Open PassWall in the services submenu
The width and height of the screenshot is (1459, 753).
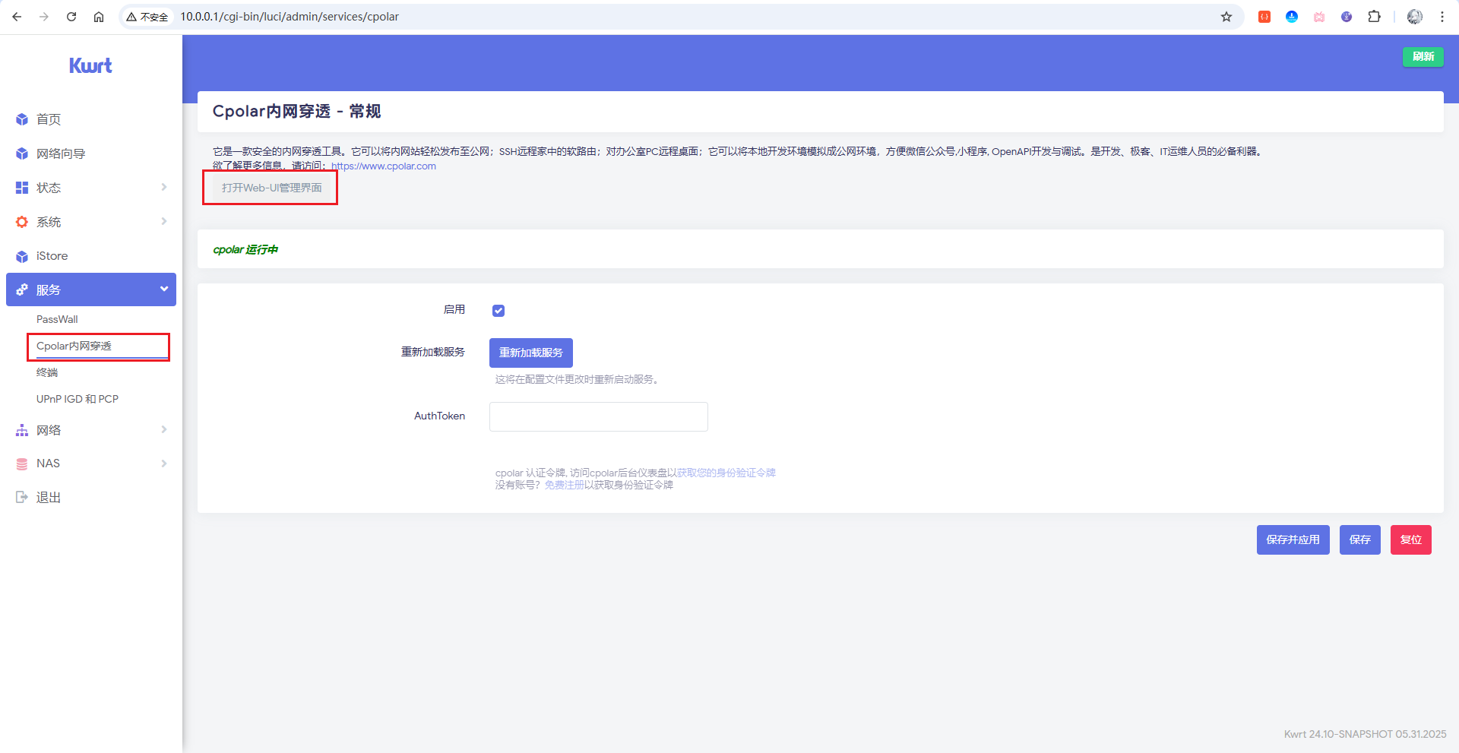tap(57, 319)
